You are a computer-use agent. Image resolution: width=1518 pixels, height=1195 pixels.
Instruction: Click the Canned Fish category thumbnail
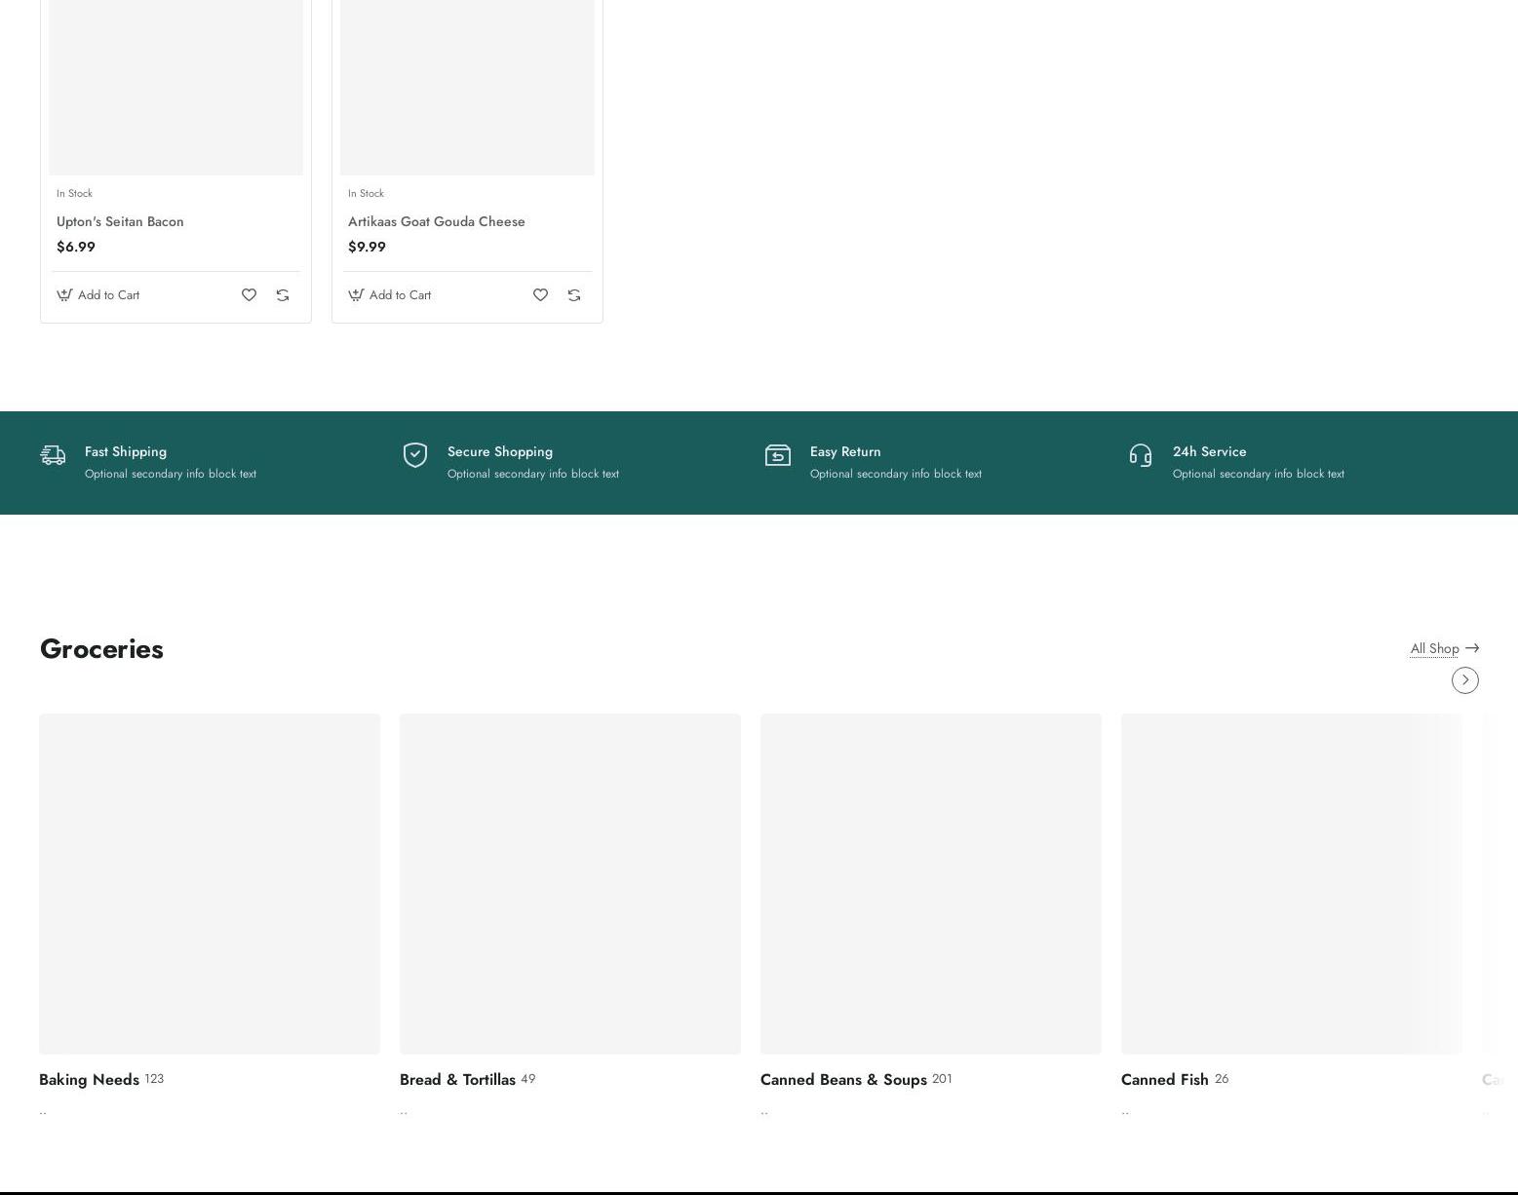click(x=1291, y=883)
